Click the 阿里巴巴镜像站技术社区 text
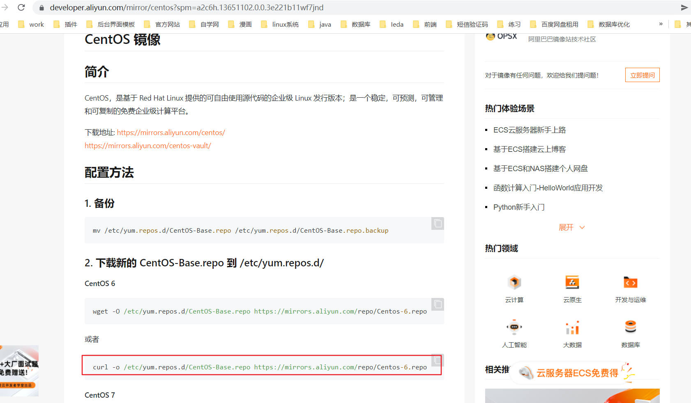 tap(562, 39)
